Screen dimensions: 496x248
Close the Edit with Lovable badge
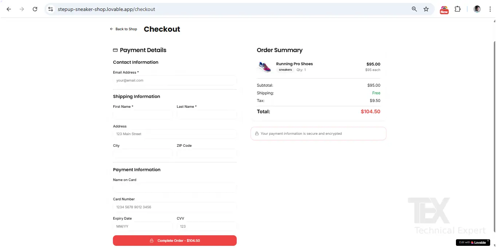[x=488, y=240]
